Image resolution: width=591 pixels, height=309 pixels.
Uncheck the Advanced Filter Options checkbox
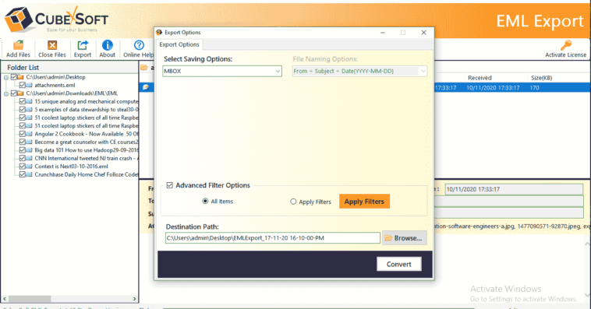170,185
